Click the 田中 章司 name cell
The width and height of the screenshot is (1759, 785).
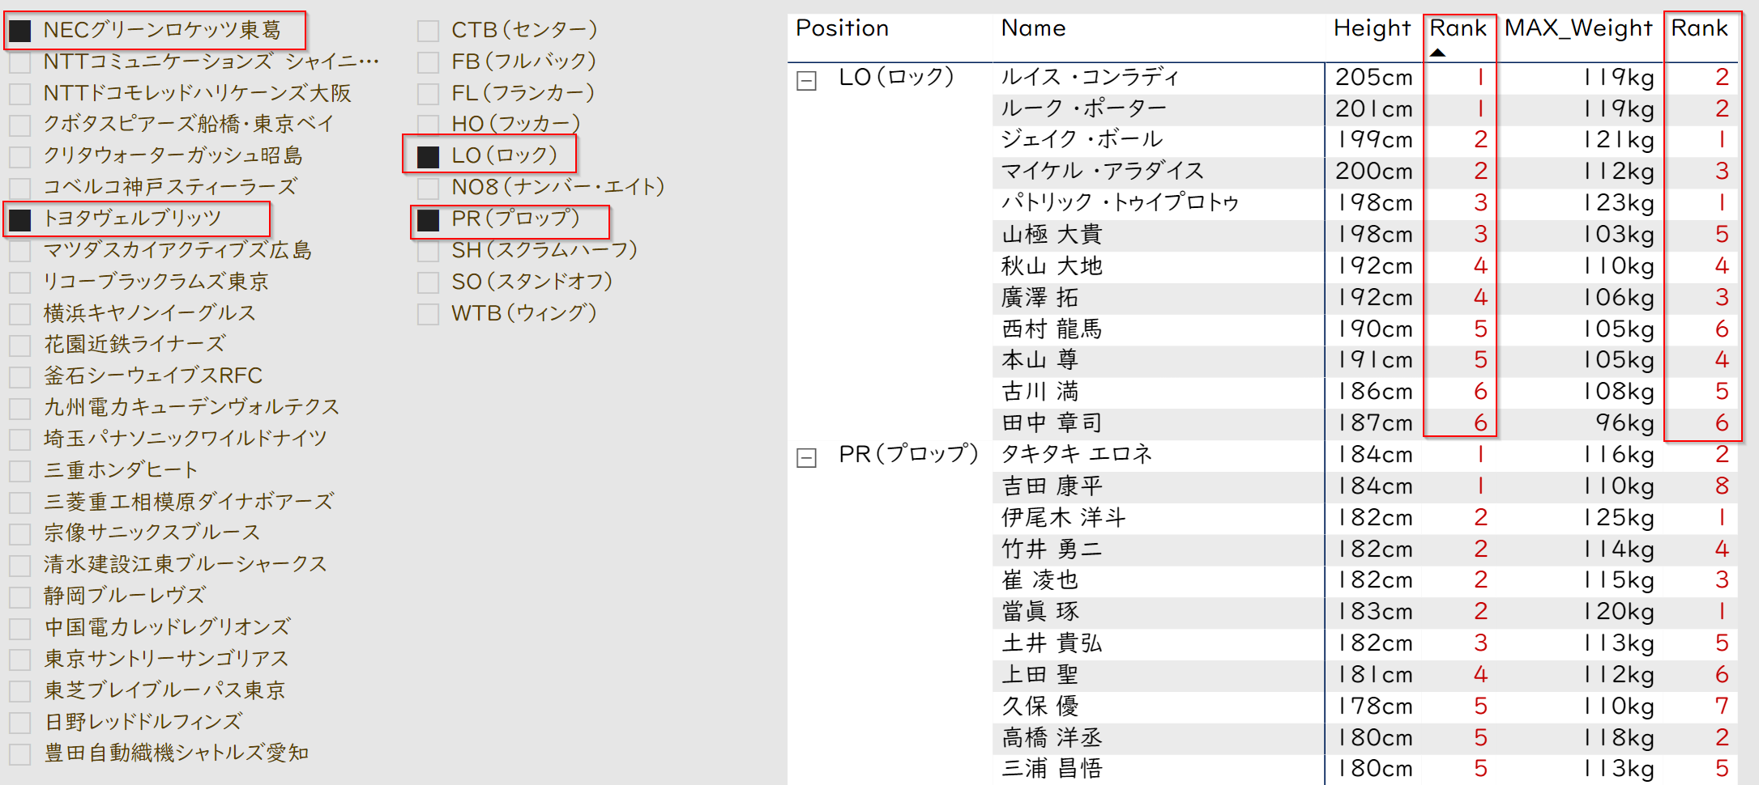coord(1052,422)
